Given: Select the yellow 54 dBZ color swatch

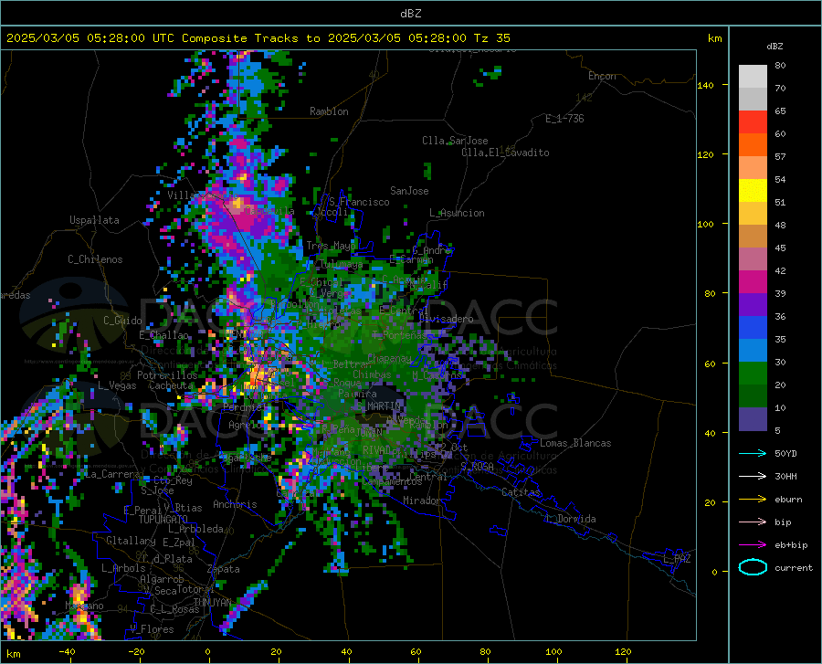Looking at the screenshot, I should click(753, 190).
